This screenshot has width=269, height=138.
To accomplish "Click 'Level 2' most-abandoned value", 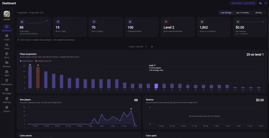I will coord(169,27).
